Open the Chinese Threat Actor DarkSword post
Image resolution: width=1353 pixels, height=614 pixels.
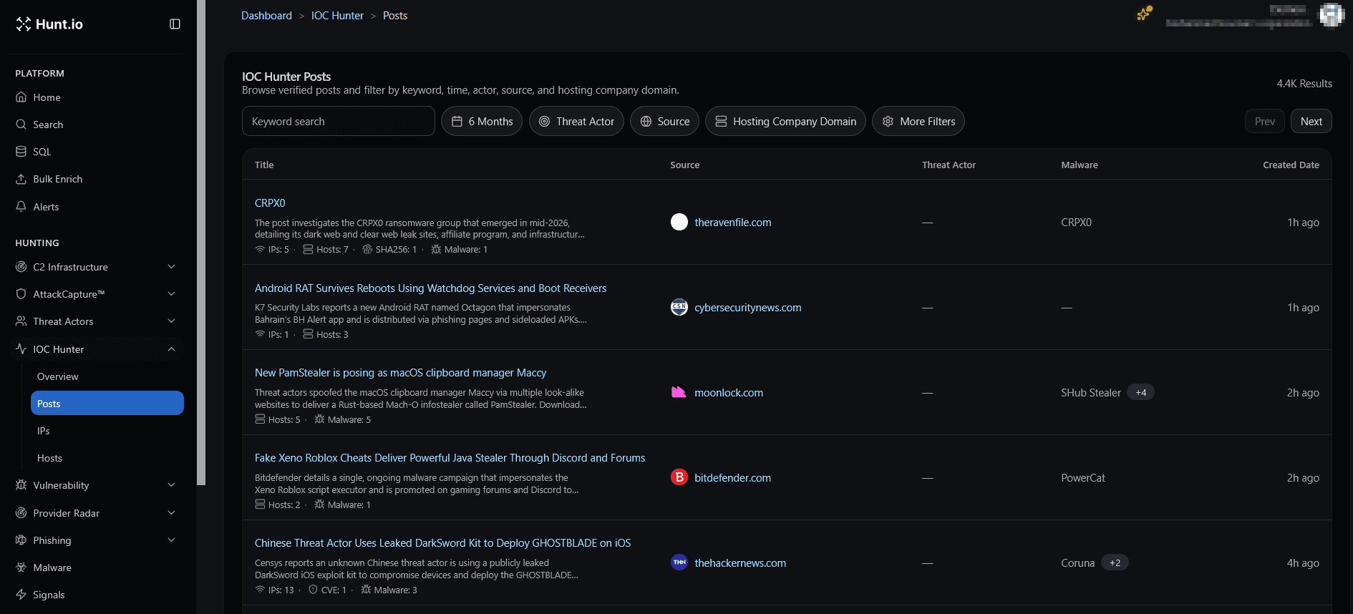442,543
